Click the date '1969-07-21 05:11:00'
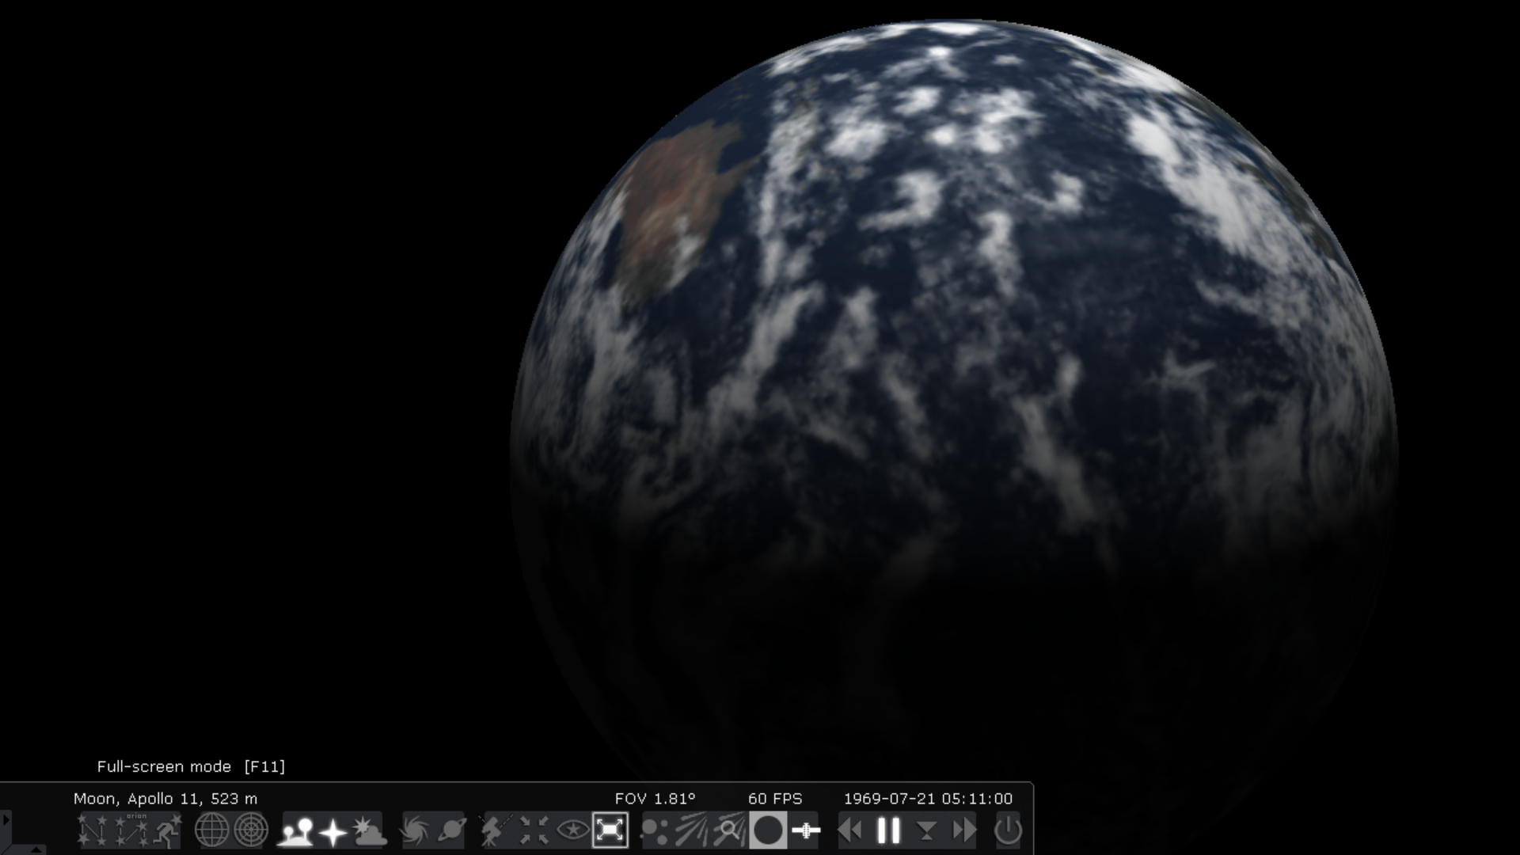Viewport: 1520px width, 855px height. [x=928, y=799]
